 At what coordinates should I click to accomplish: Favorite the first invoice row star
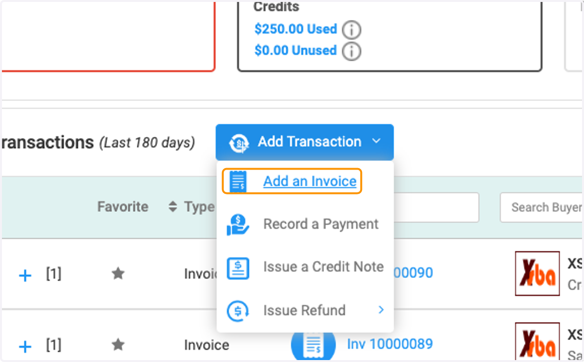click(x=118, y=274)
